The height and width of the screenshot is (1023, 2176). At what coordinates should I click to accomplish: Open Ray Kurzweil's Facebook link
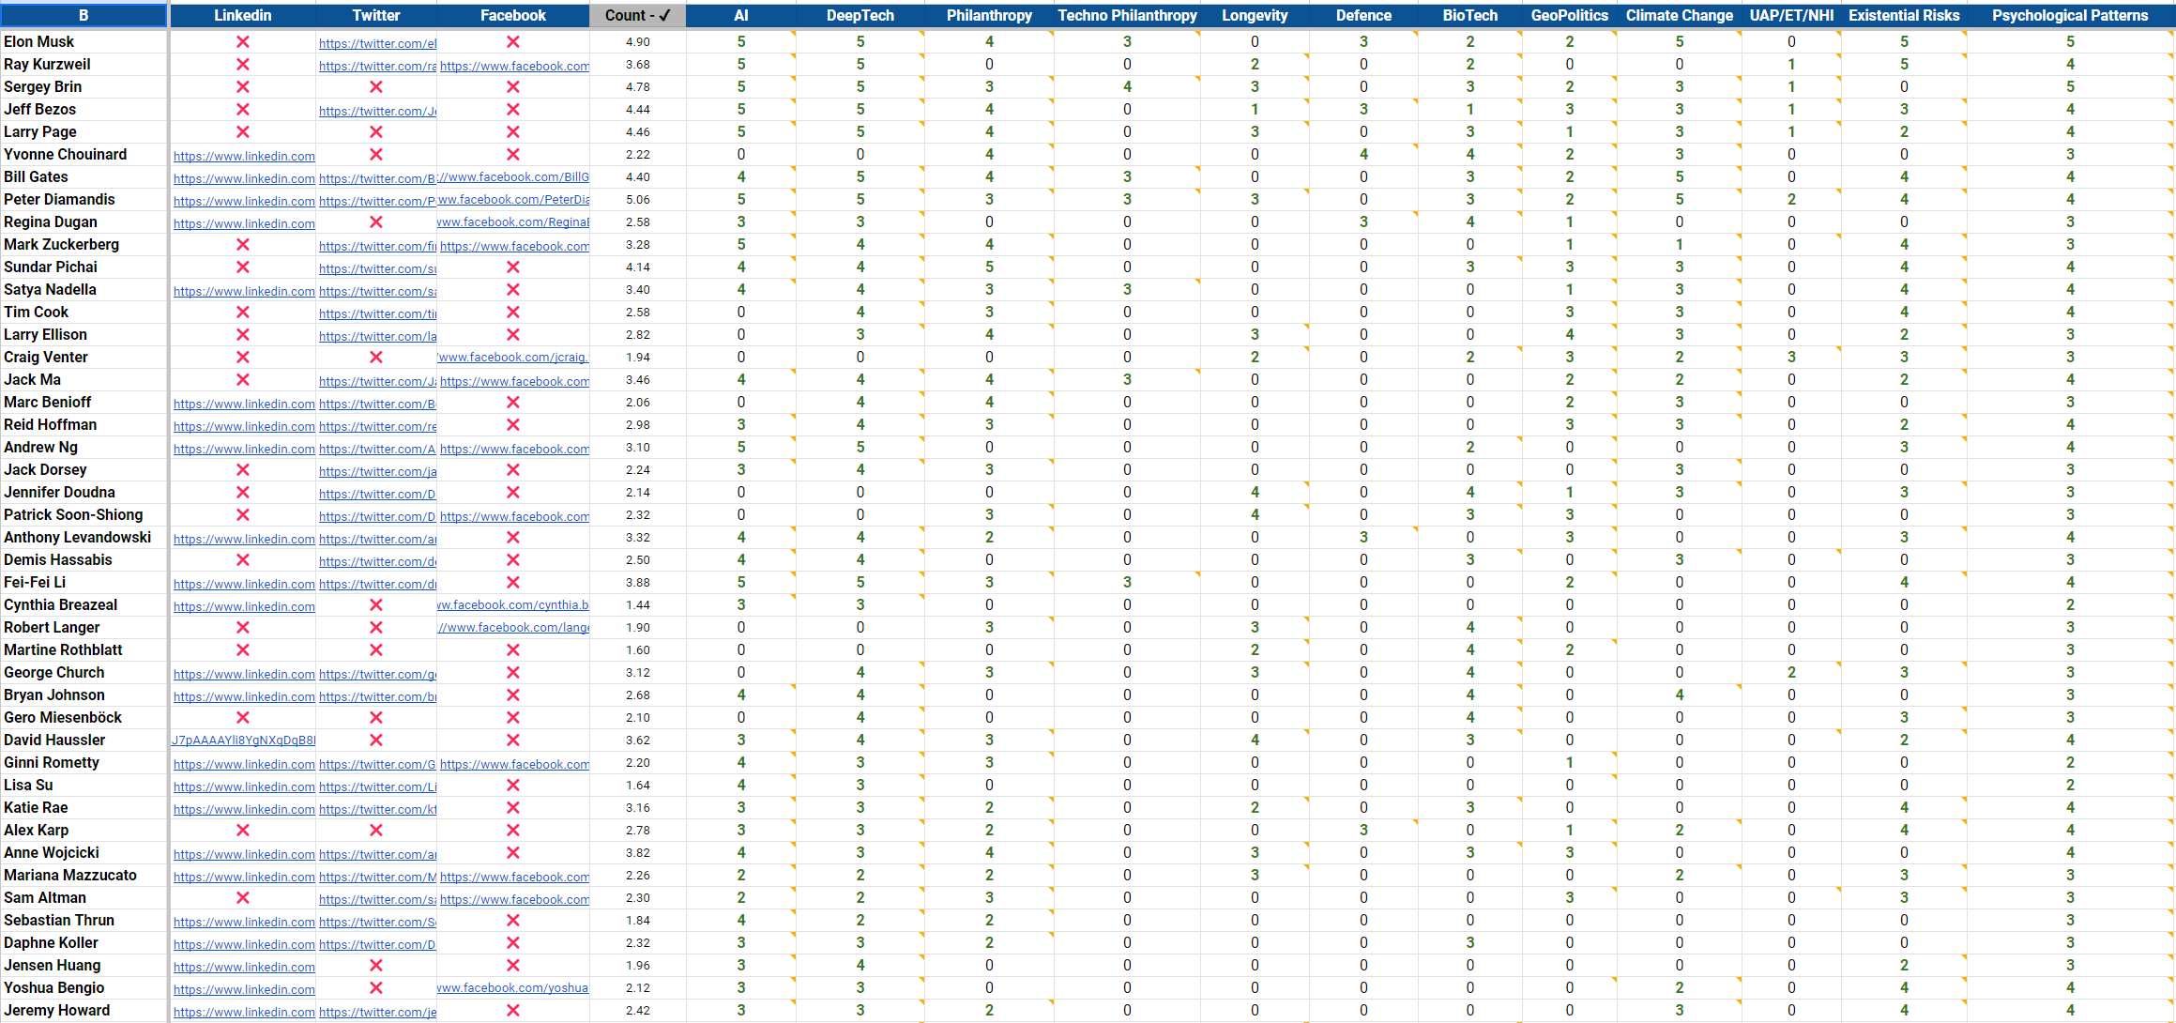(x=514, y=66)
